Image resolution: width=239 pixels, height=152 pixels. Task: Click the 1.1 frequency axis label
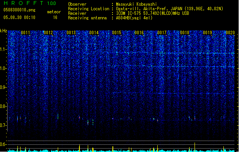pyautogui.click(x=3, y=50)
